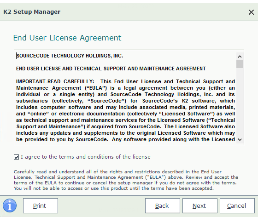258x217 pixels.
Task: Print the license agreement
Action: click(x=41, y=206)
